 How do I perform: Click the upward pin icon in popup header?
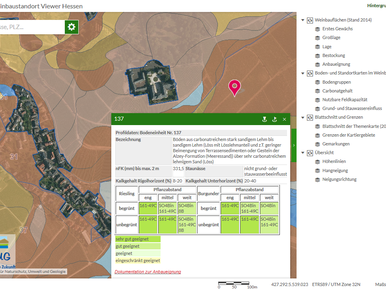[274, 119]
